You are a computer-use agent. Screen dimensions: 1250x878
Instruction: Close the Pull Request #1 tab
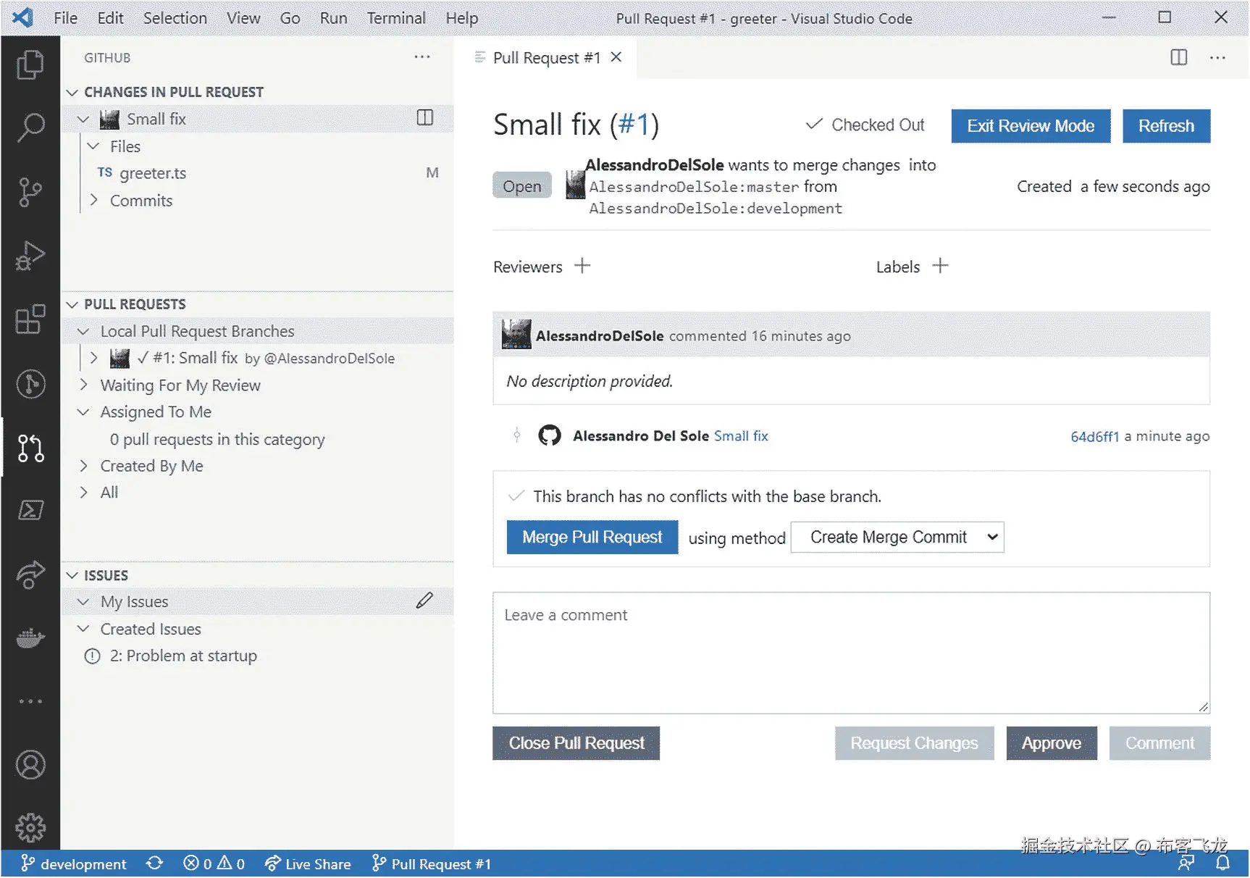(x=616, y=57)
